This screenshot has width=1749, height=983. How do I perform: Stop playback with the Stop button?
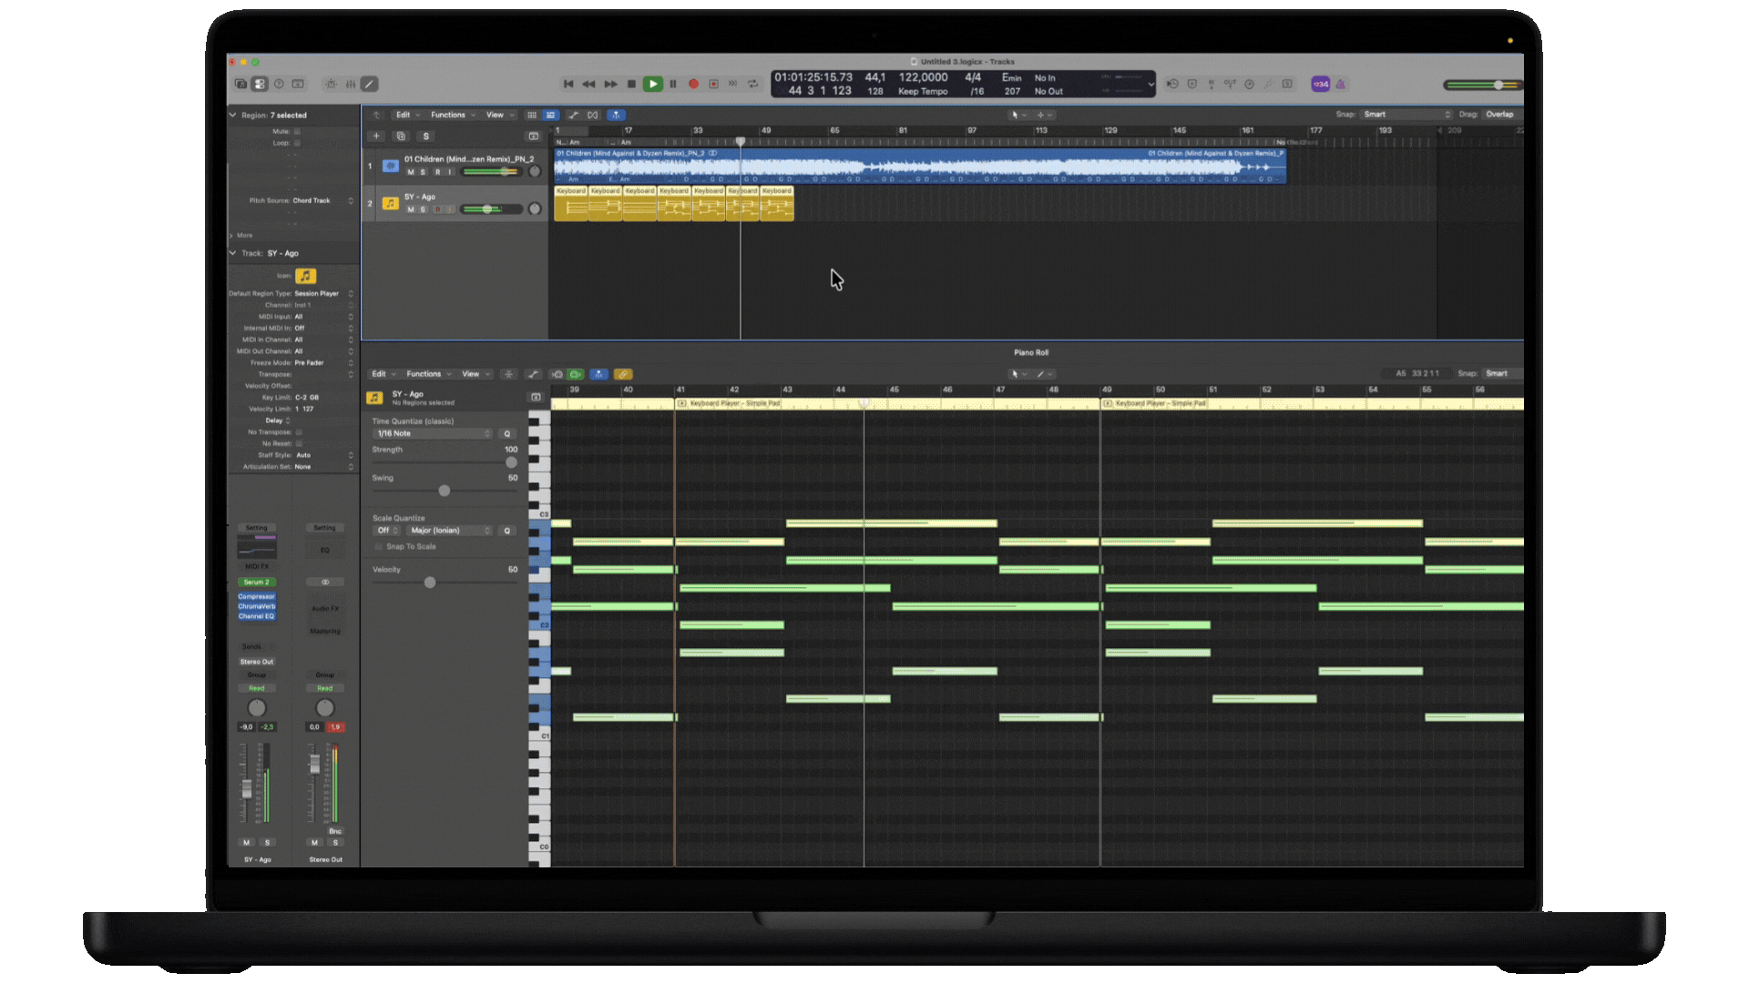pyautogui.click(x=631, y=84)
